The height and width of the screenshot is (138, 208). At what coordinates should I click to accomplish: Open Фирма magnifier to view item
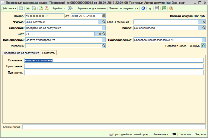[x=104, y=22]
